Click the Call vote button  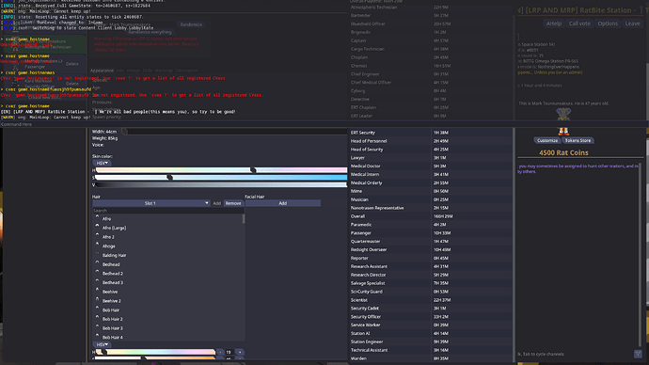coord(579,24)
